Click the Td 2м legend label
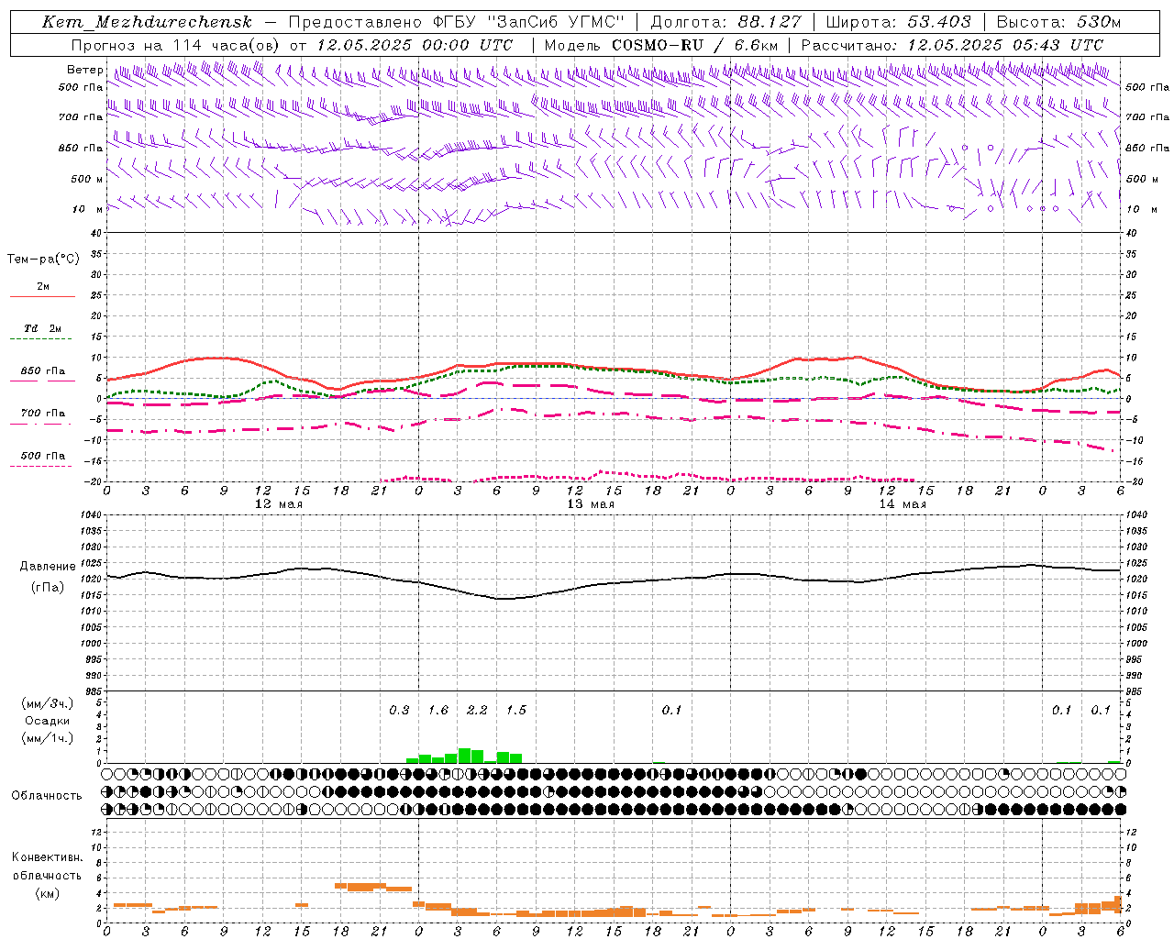This screenshot has width=1174, height=939. (x=43, y=328)
